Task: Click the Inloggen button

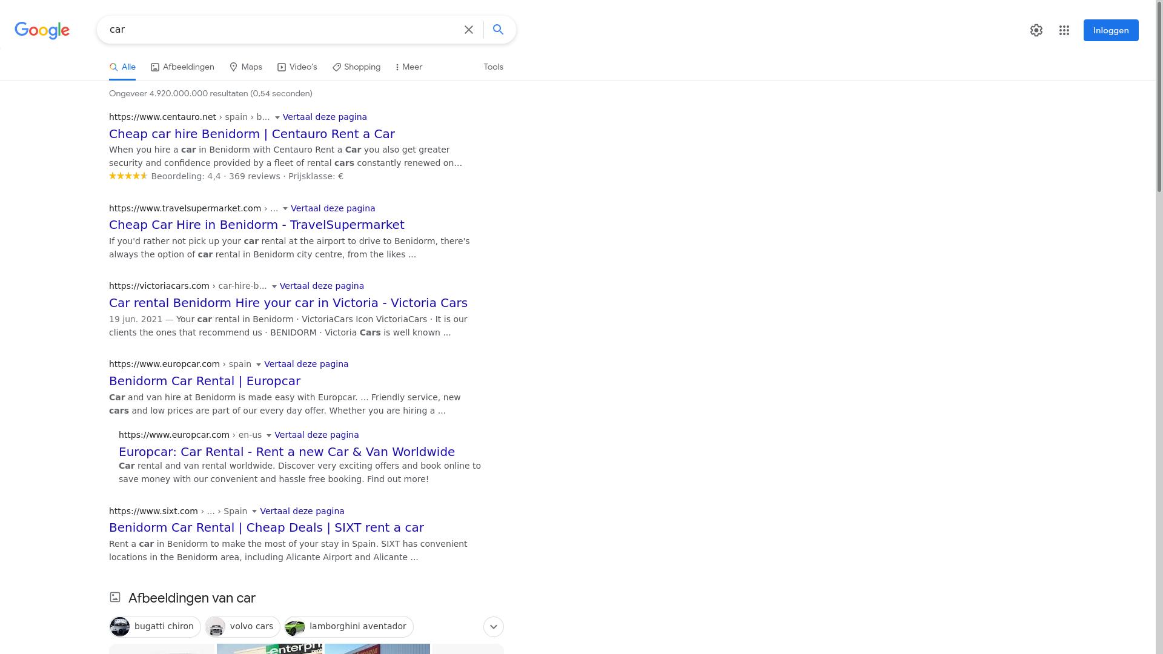Action: coord(1110,30)
